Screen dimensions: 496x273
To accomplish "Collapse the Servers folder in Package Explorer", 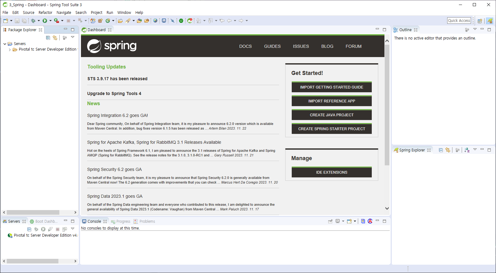I will [x=5, y=44].
